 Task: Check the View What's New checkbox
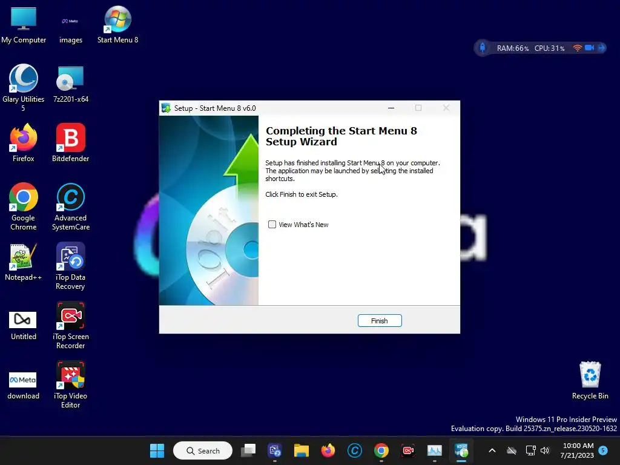pos(272,225)
